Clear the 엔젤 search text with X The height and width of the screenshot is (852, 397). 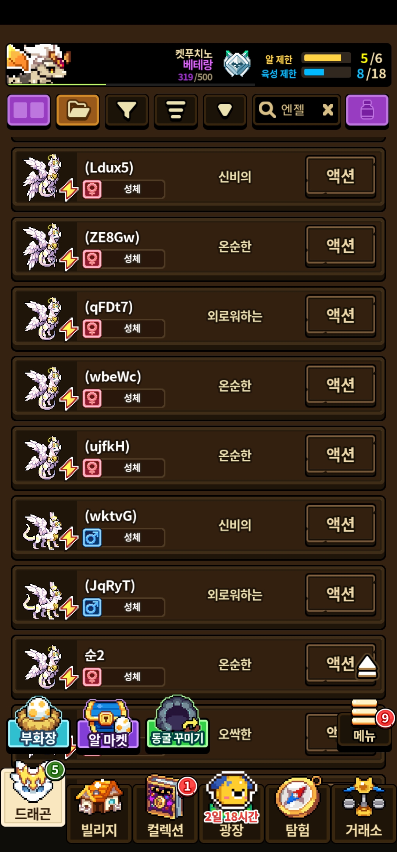[x=328, y=110]
